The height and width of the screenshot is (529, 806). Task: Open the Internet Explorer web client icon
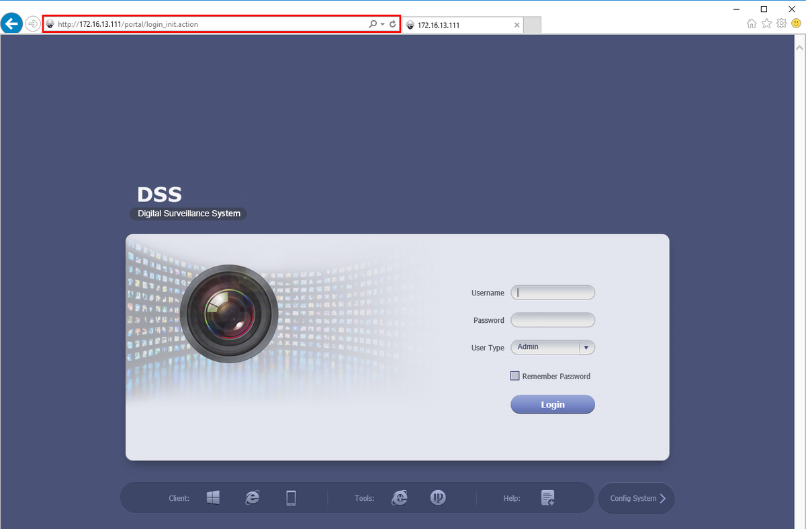coord(253,497)
